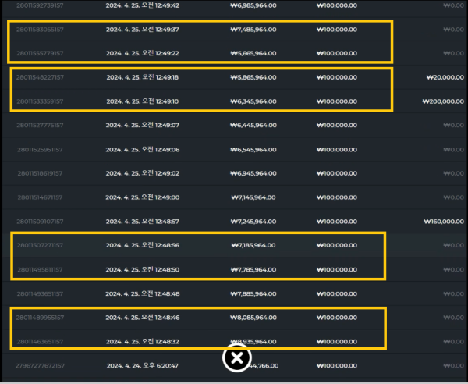
Task: Click balance ₩7,885,964.00
Action: click(253, 293)
